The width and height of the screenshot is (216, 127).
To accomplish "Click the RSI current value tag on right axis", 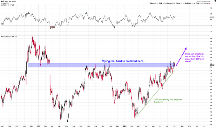I will (x=212, y=17).
